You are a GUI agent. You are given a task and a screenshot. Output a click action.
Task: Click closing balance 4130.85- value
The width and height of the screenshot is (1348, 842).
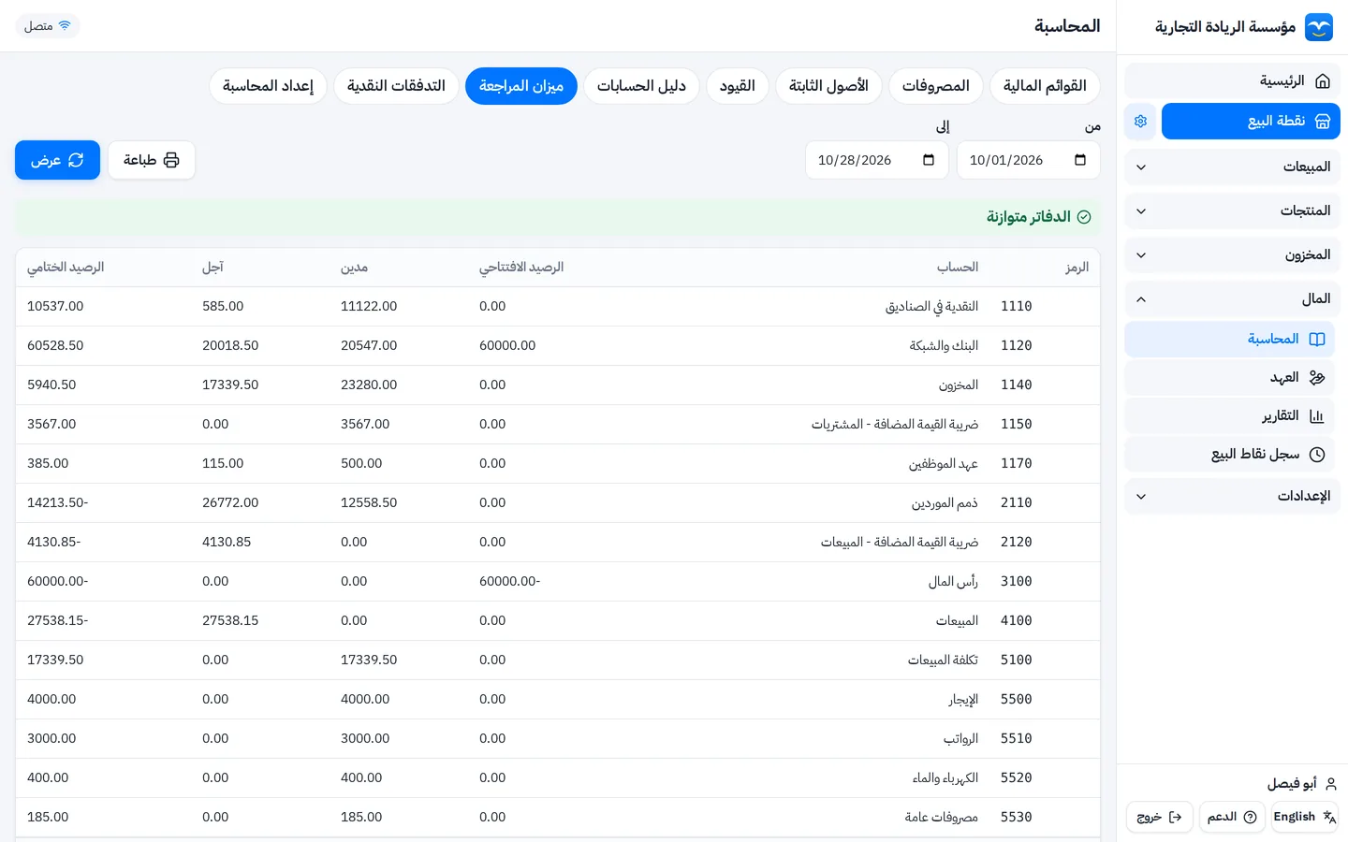[54, 543]
